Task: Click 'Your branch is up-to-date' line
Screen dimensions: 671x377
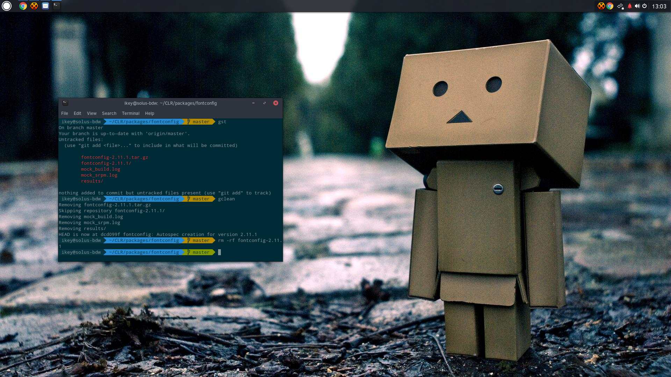Action: [x=124, y=134]
